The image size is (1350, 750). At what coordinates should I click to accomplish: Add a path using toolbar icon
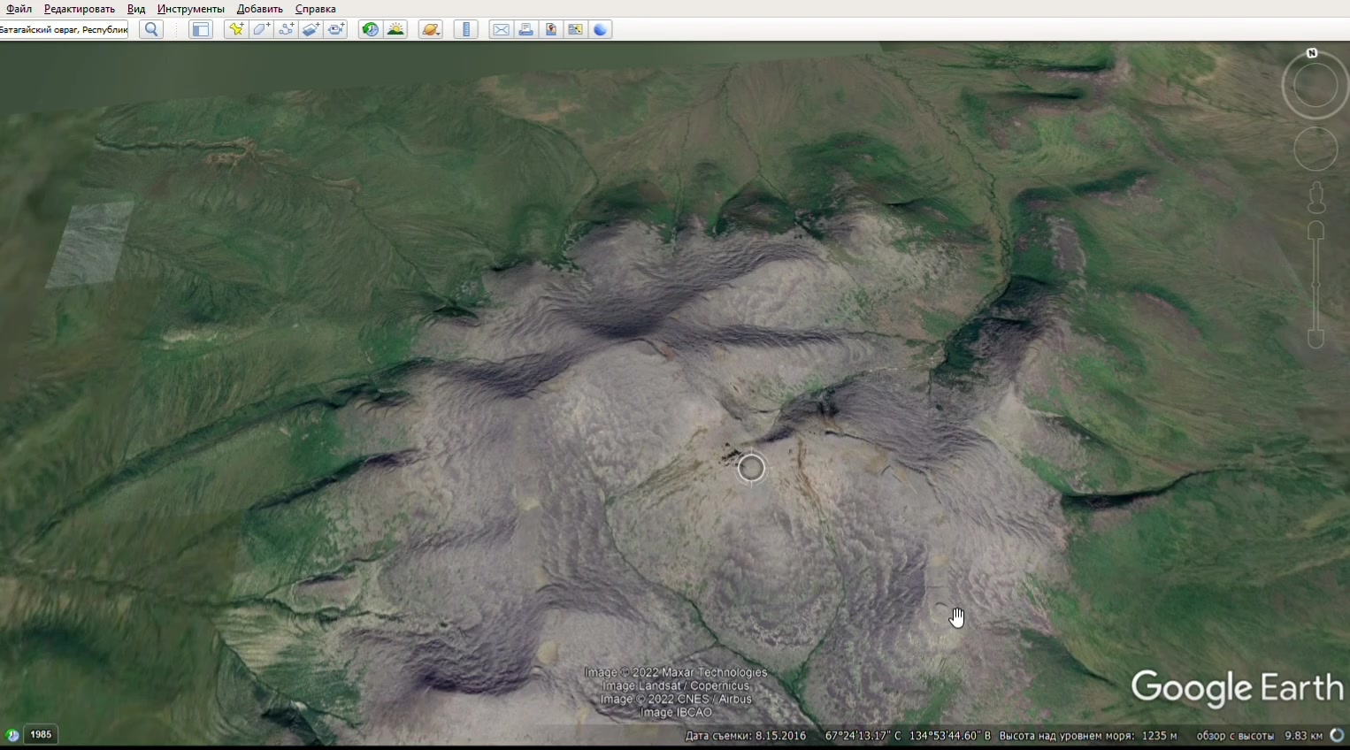coord(286,29)
